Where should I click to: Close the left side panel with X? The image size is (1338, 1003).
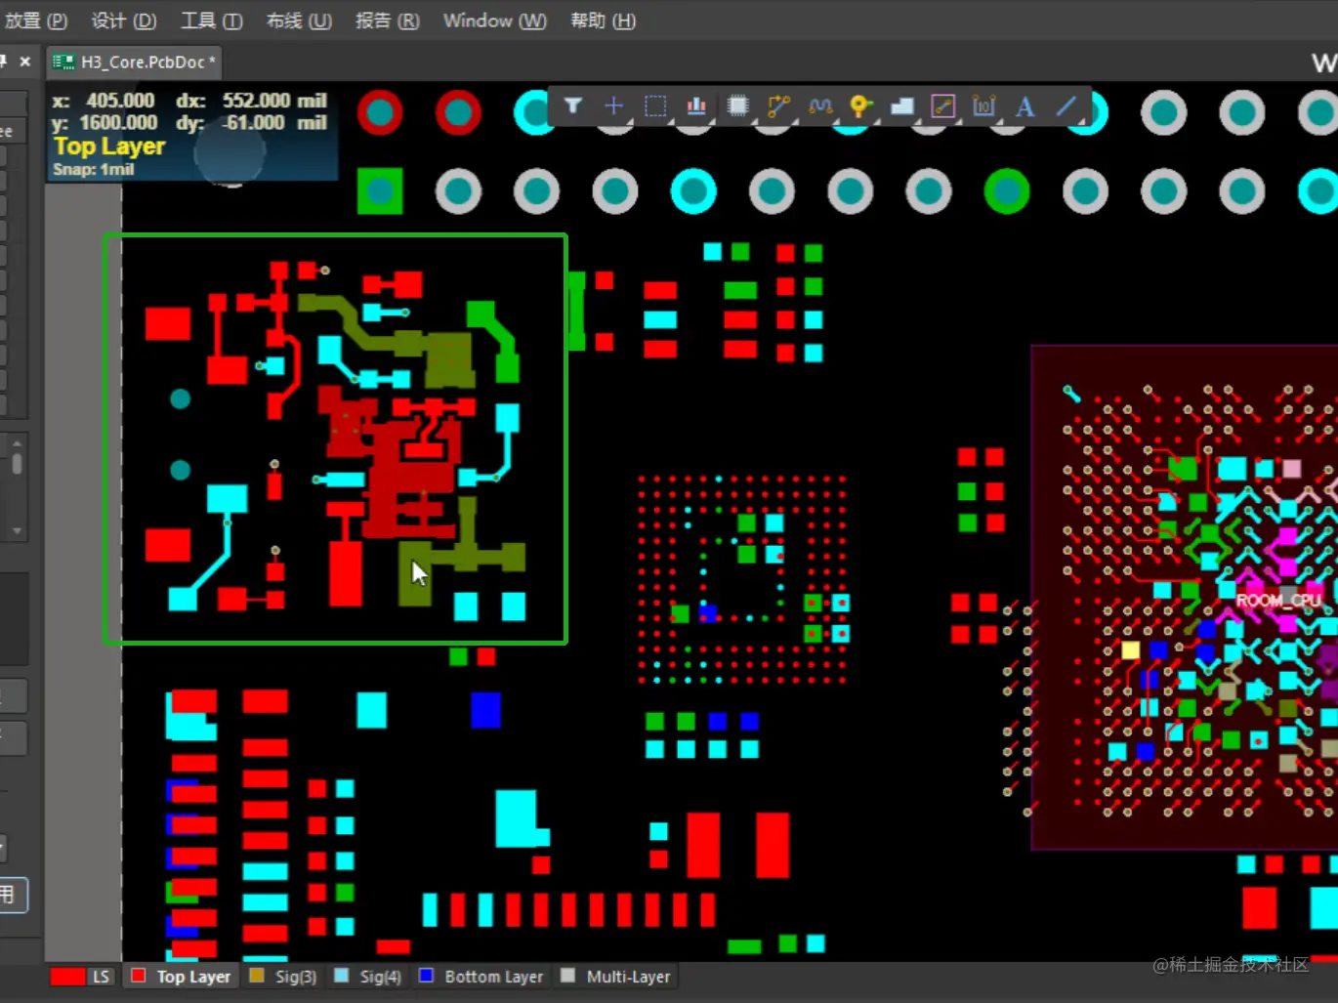tap(25, 62)
